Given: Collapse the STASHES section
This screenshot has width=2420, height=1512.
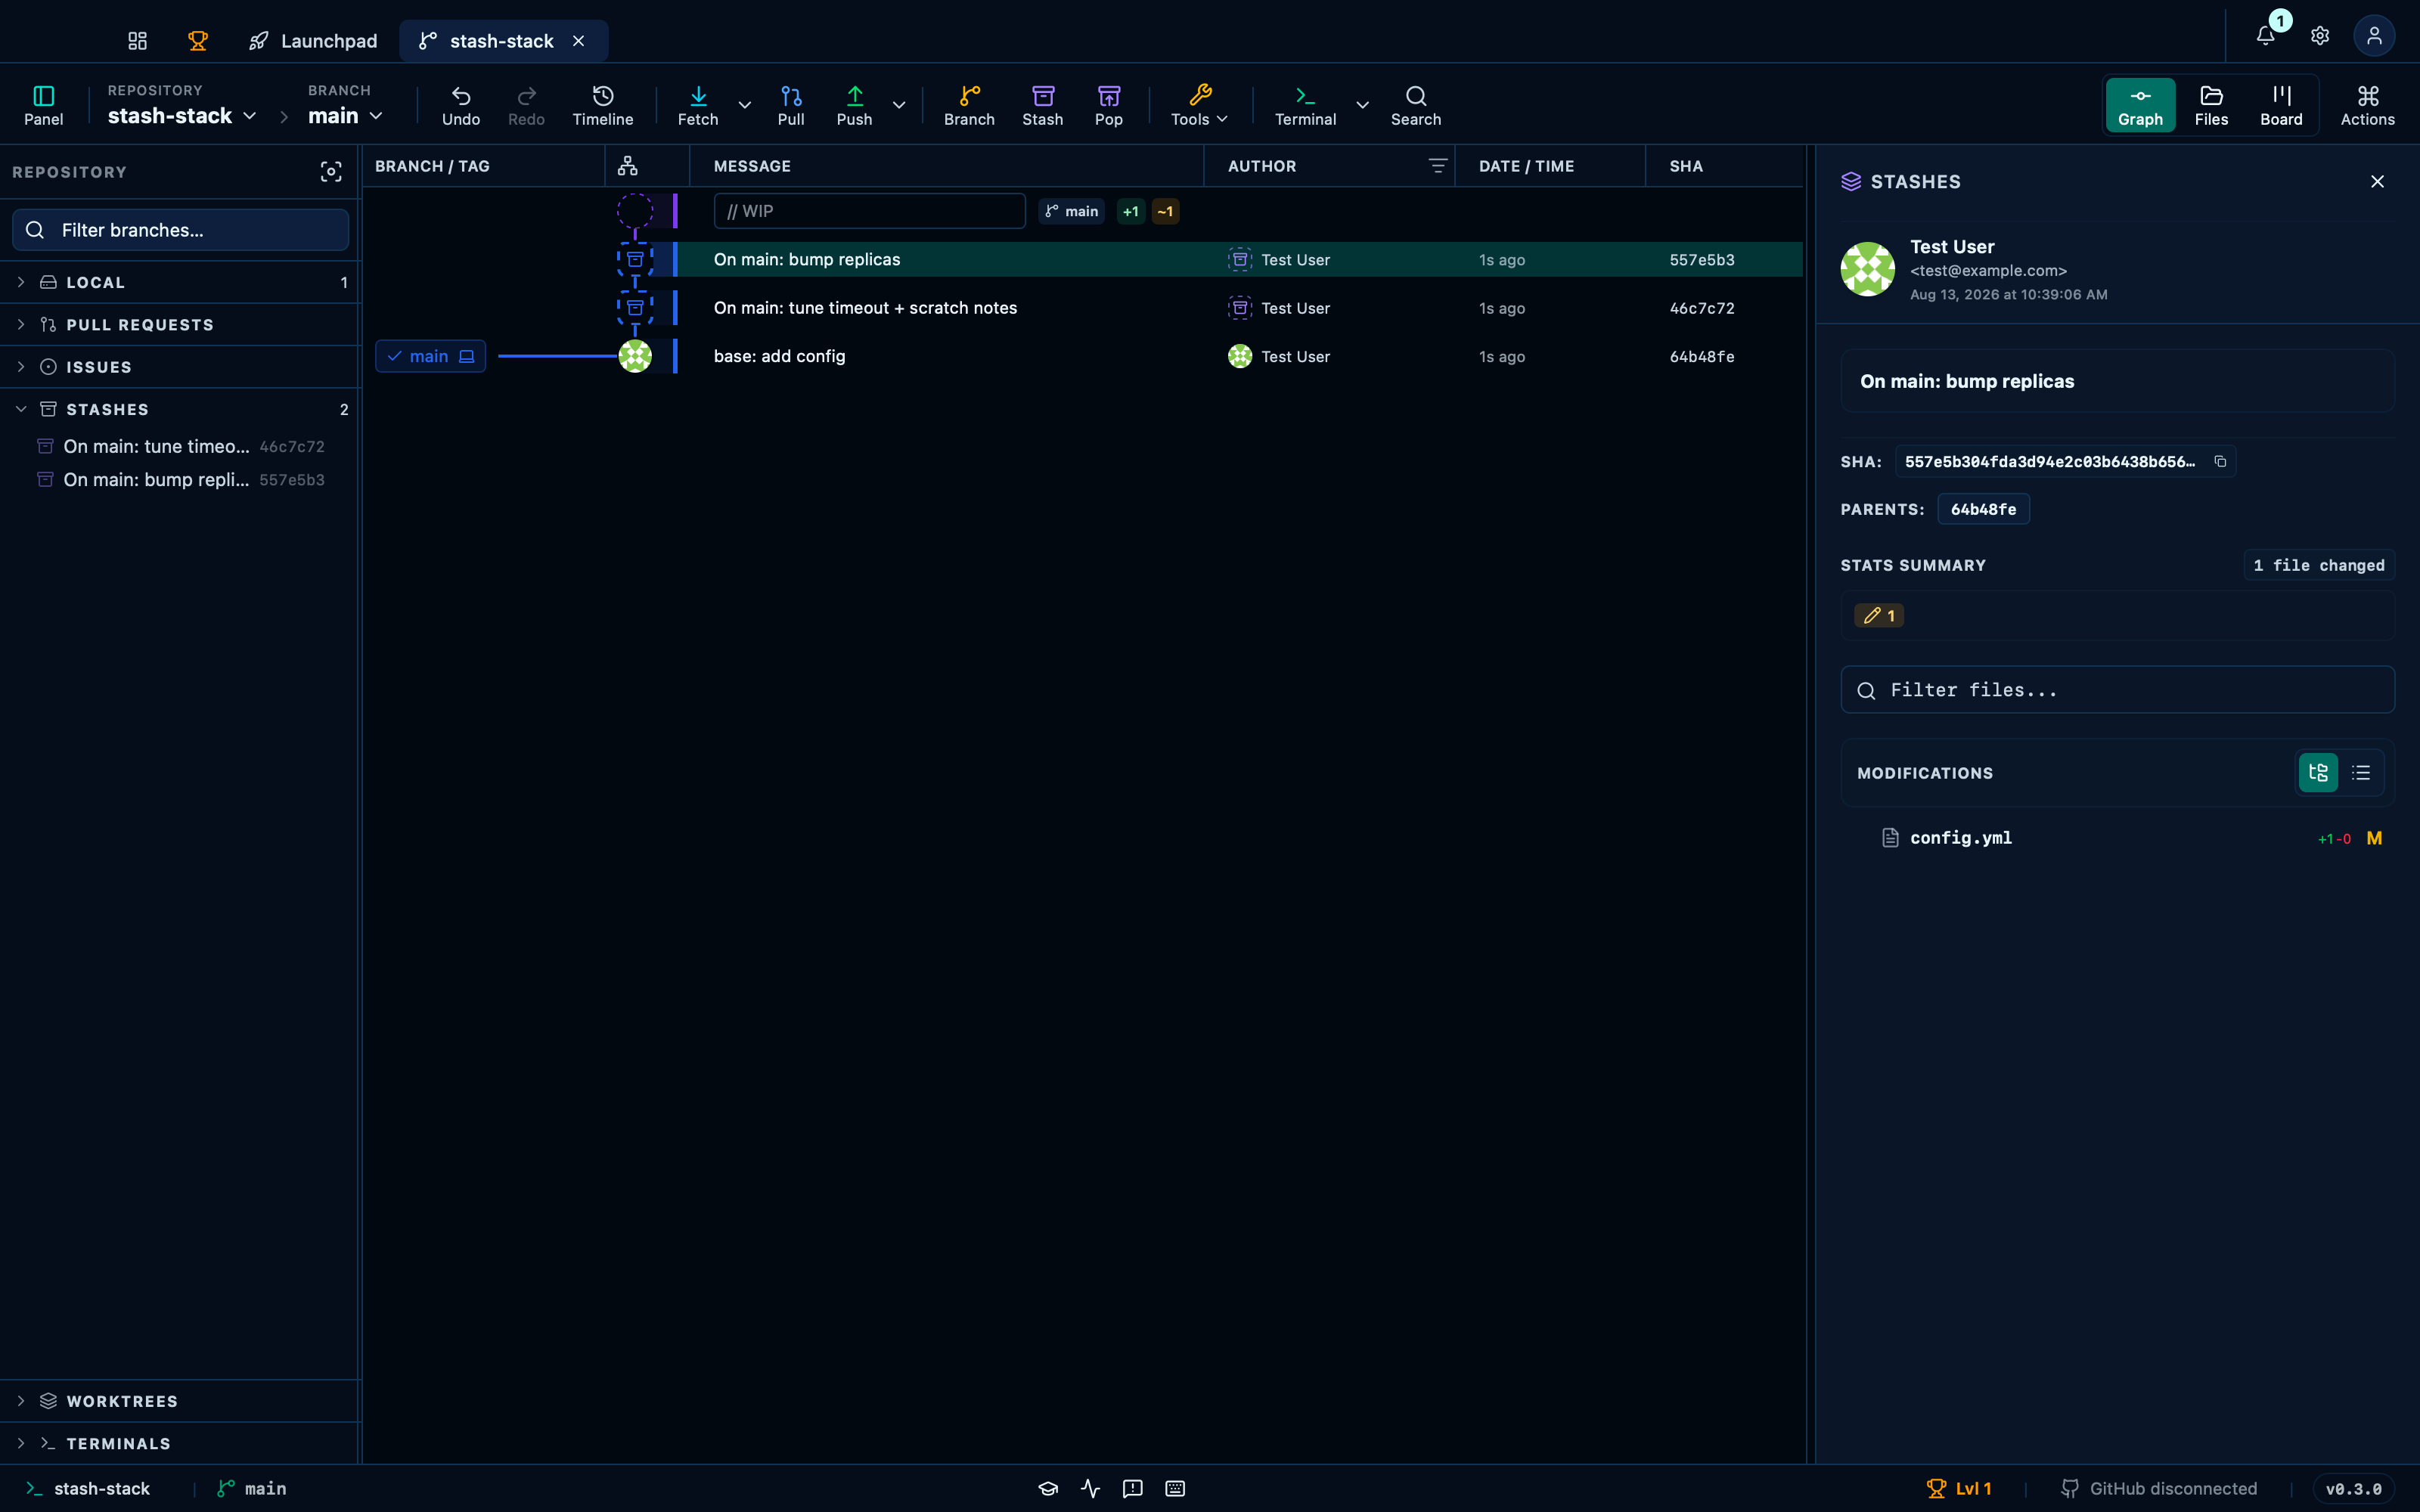Looking at the screenshot, I should click(x=180, y=409).
